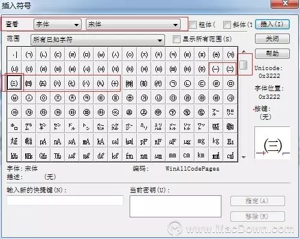Choose the kℓ unit symbol
300x239 pixels.
coord(115,156)
